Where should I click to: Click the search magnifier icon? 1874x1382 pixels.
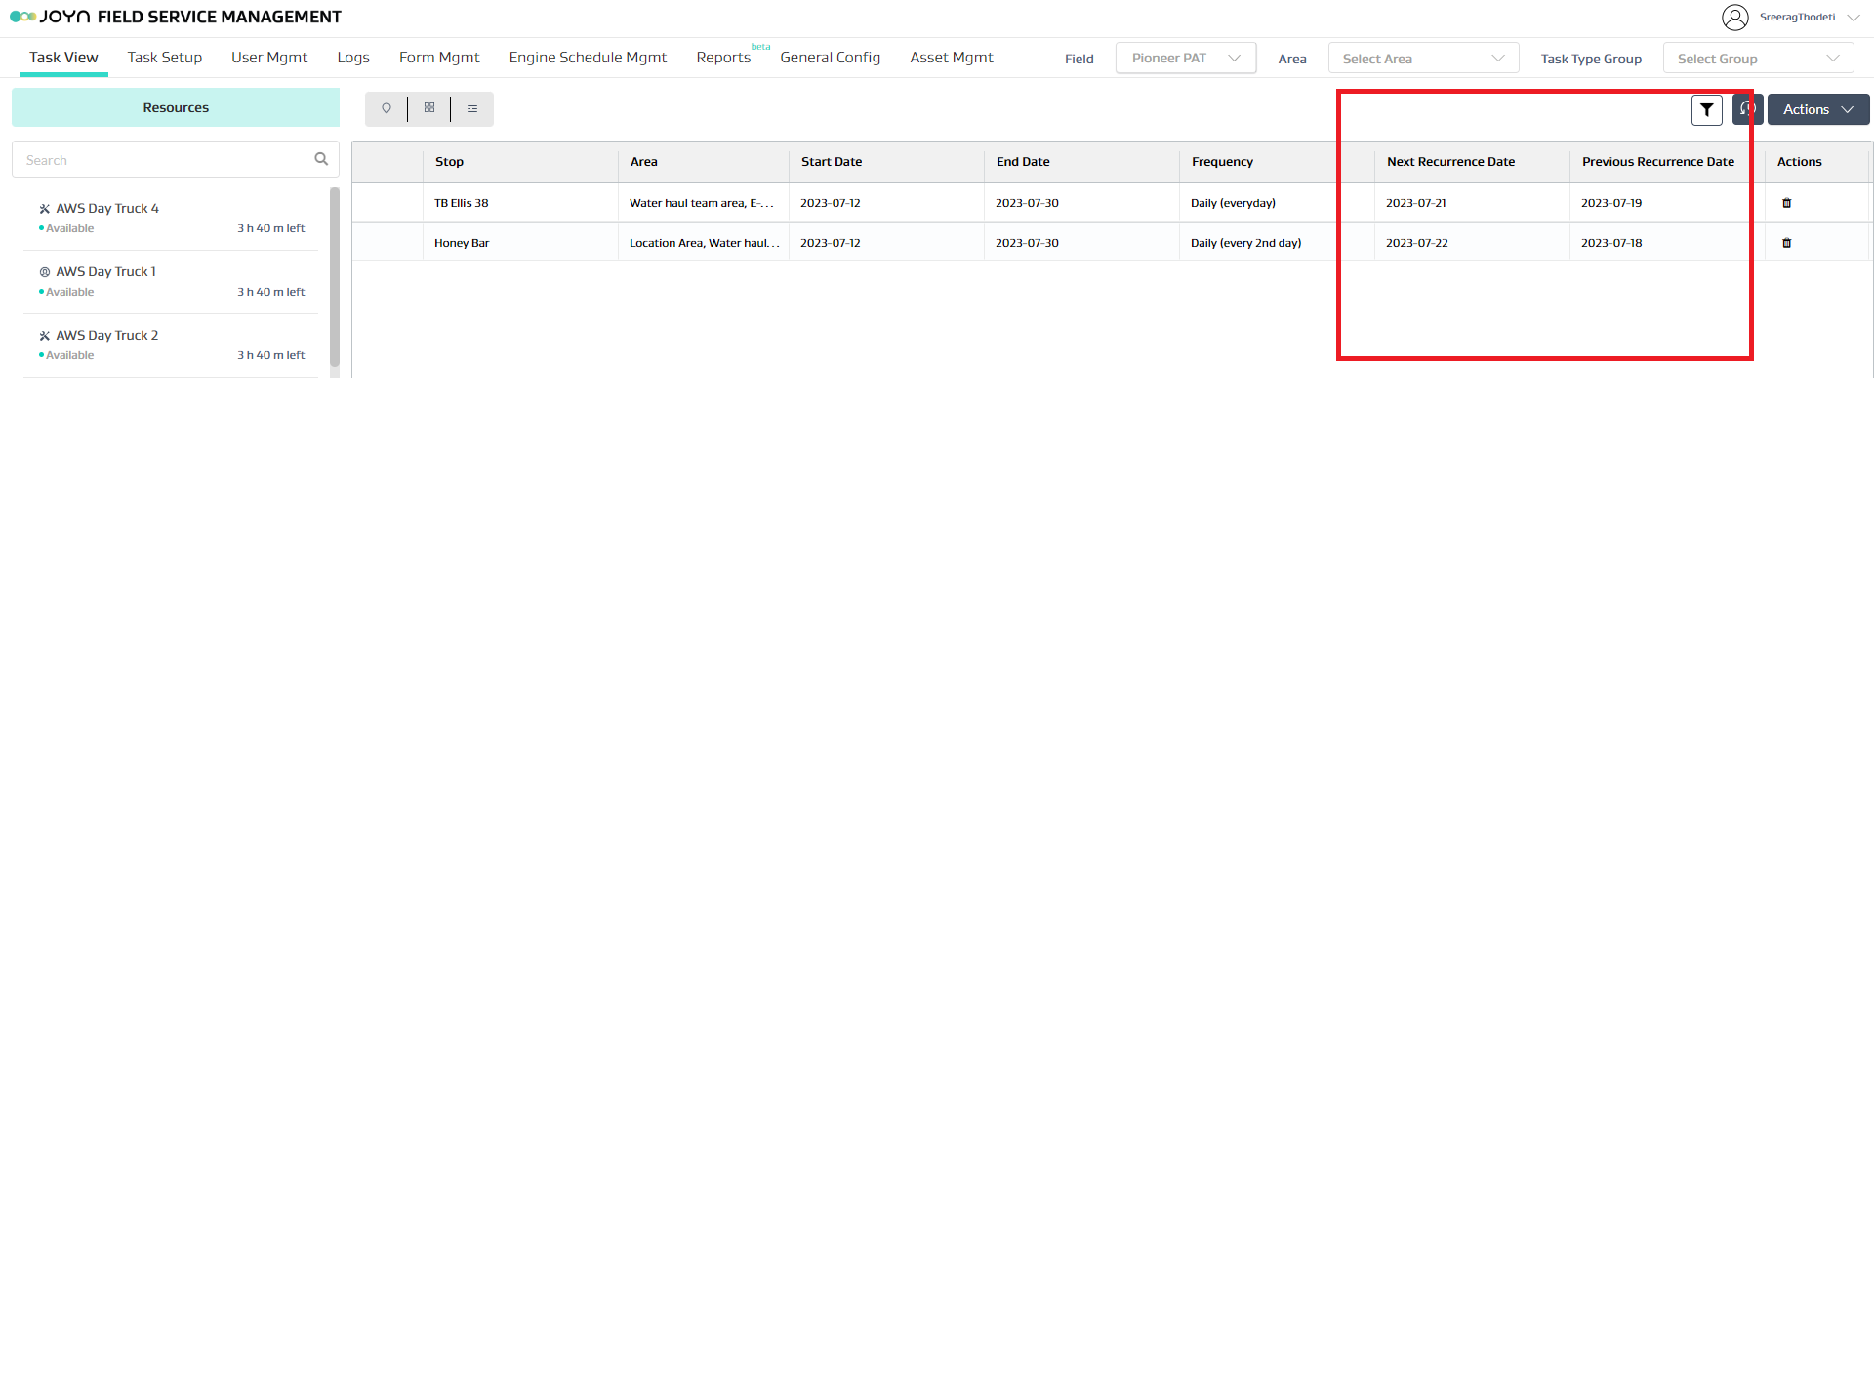321,159
